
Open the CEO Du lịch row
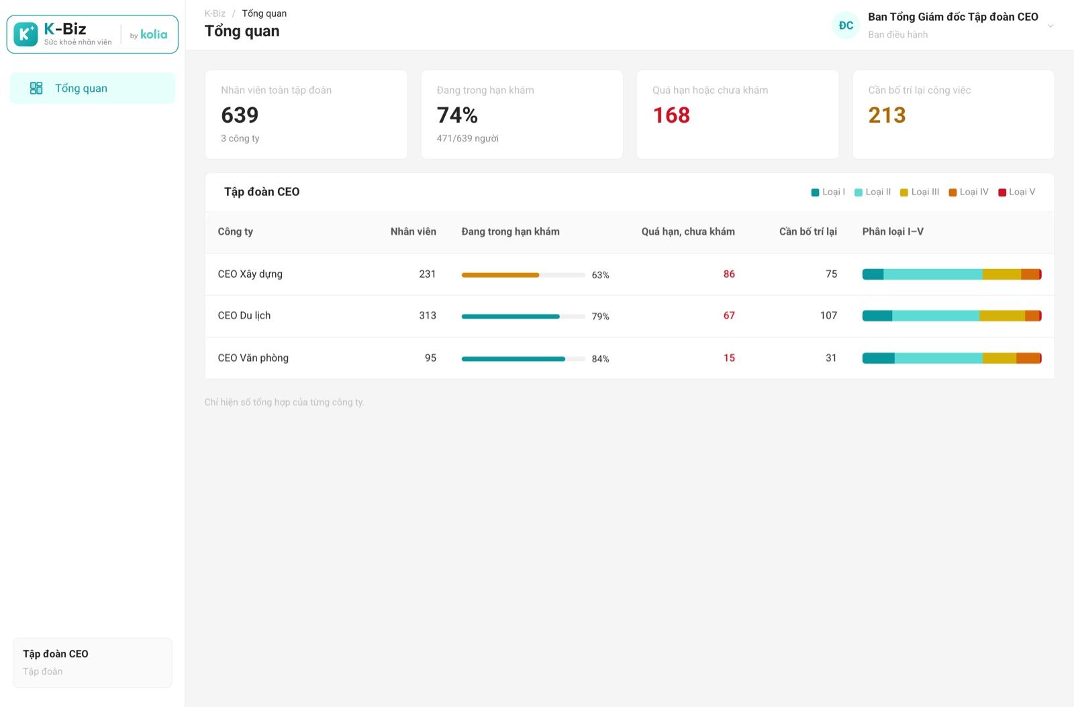point(630,316)
